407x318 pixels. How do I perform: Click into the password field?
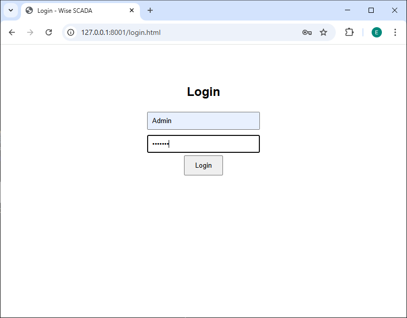click(x=203, y=144)
